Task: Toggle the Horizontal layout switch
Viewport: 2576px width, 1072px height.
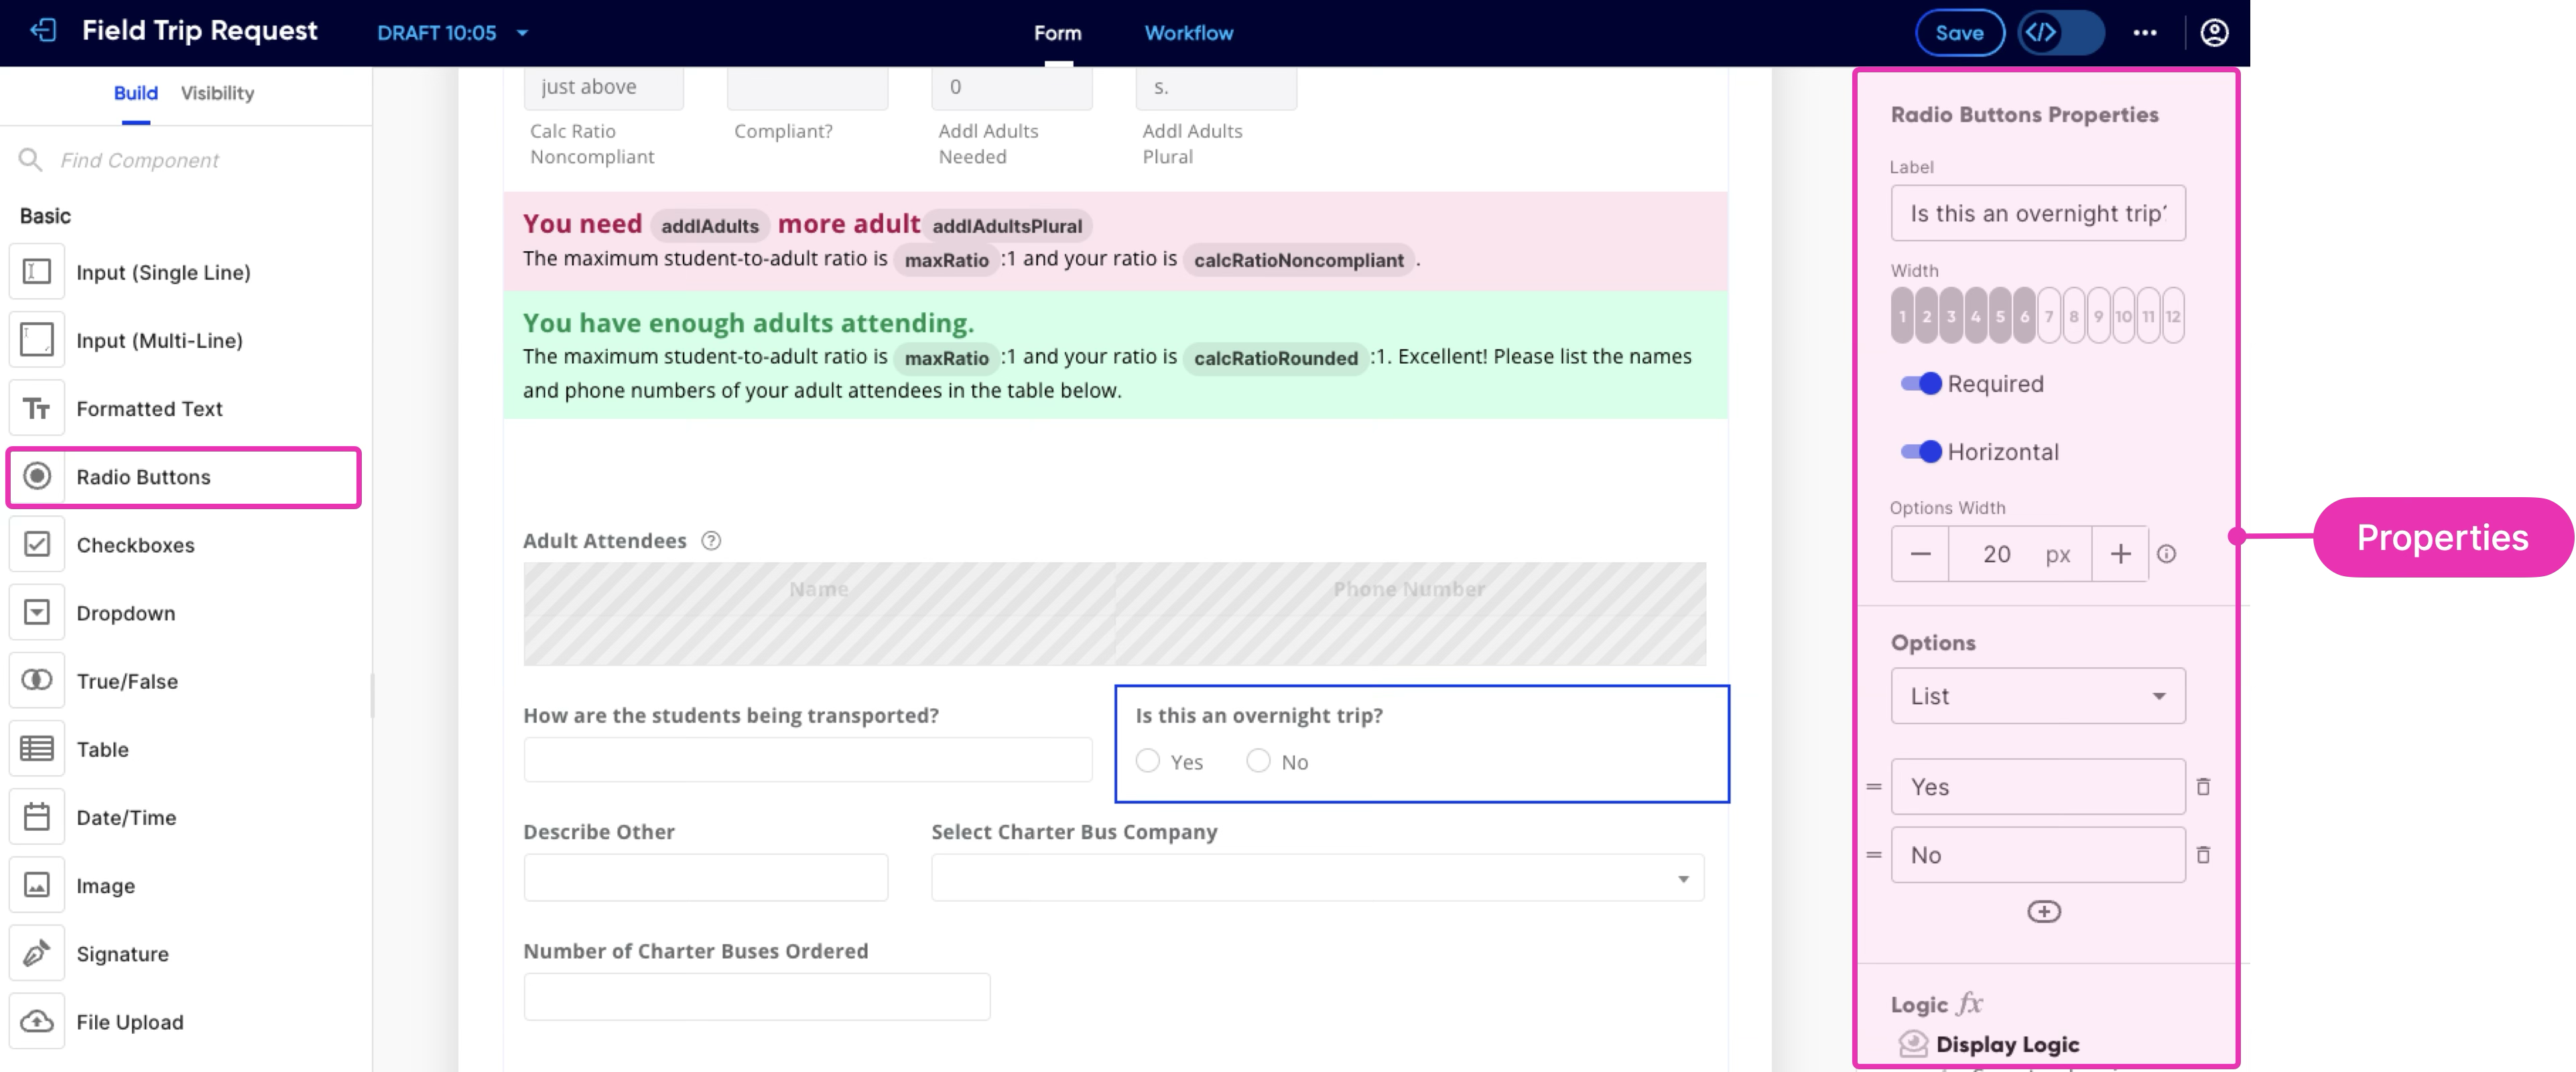Action: coord(1921,452)
